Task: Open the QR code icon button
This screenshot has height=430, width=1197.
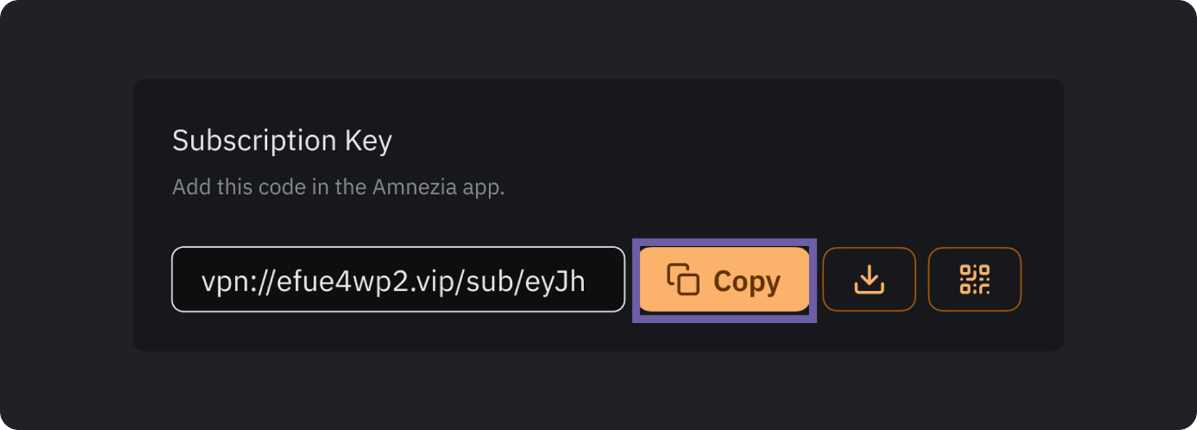Action: [x=974, y=280]
